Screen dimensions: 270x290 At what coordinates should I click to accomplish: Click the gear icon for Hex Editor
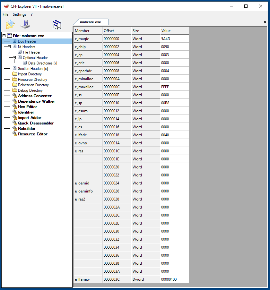tap(15, 107)
